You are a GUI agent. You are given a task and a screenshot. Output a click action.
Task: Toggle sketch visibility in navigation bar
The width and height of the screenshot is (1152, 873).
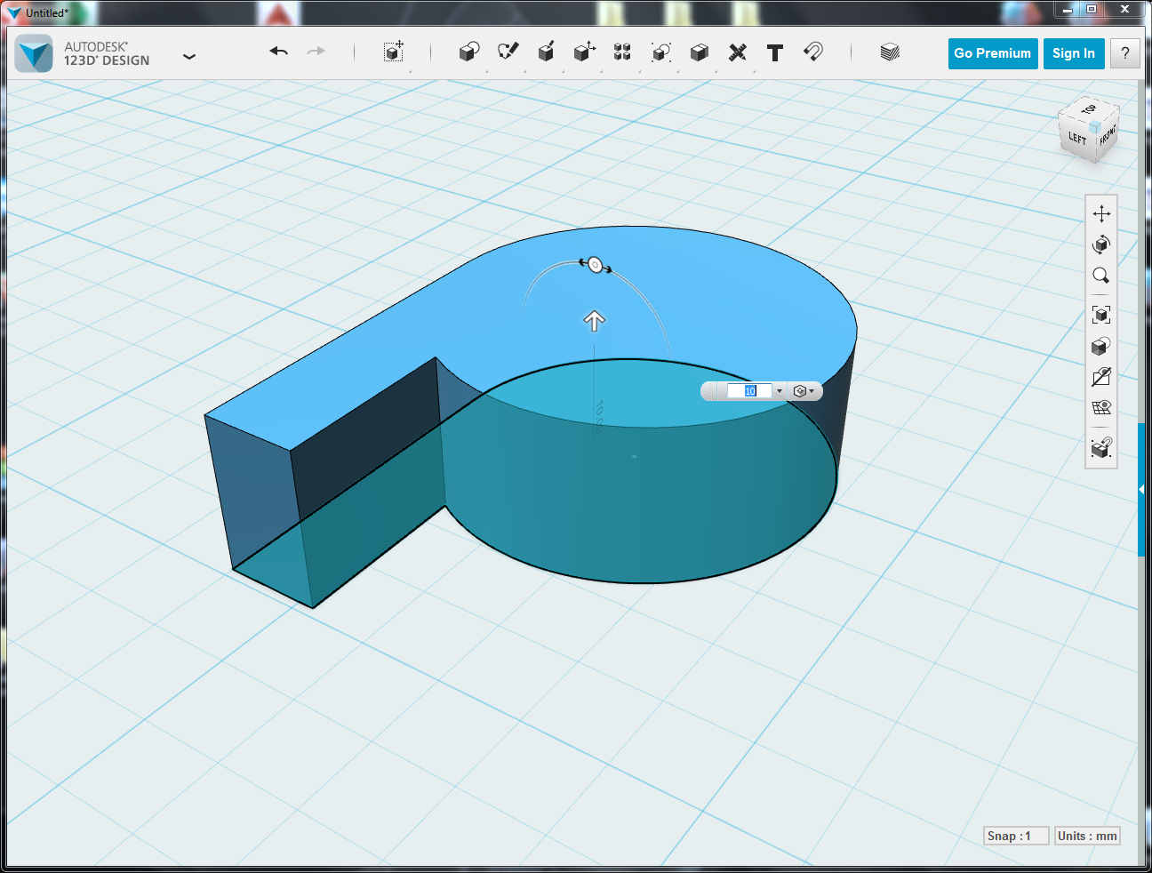point(1101,377)
